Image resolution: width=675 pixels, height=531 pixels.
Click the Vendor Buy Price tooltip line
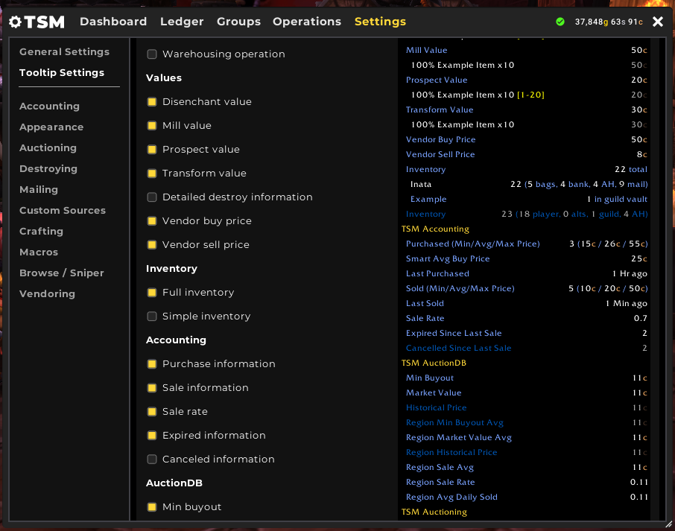(x=526, y=139)
